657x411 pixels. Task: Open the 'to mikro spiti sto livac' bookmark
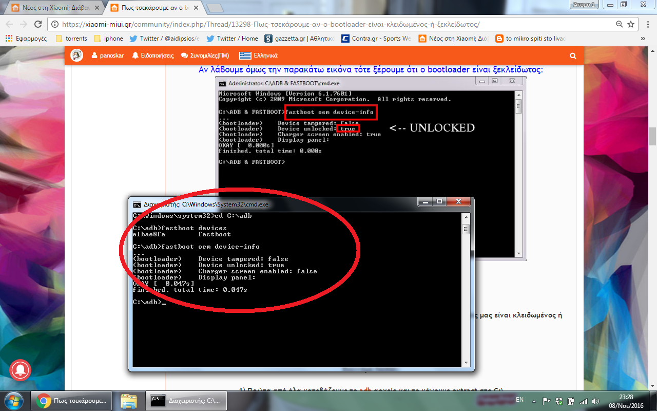[531, 39]
